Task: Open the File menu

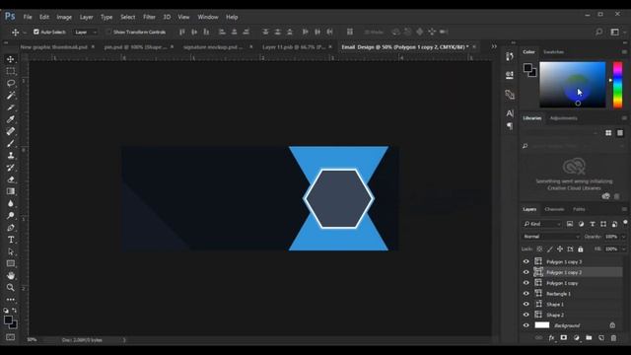Action: tap(28, 17)
